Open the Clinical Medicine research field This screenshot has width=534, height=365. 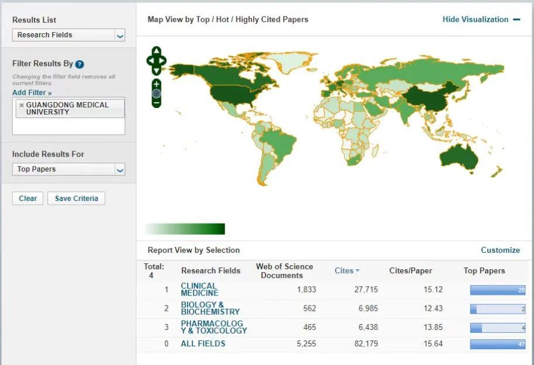(199, 290)
